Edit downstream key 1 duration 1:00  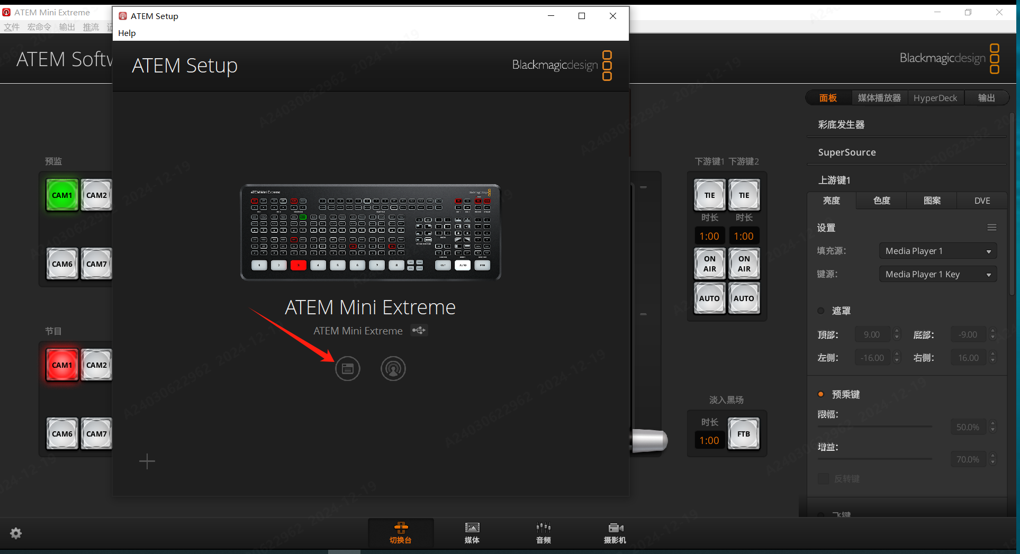click(709, 236)
